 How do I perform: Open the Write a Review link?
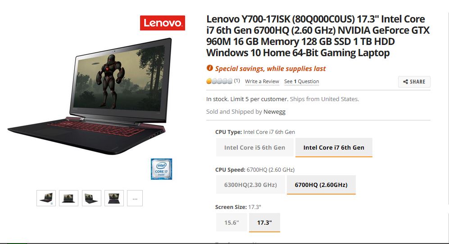262,81
